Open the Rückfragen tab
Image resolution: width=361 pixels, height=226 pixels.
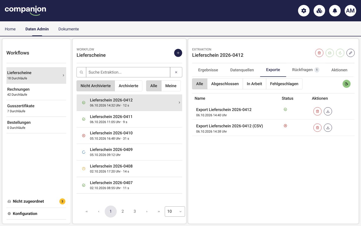click(x=306, y=70)
